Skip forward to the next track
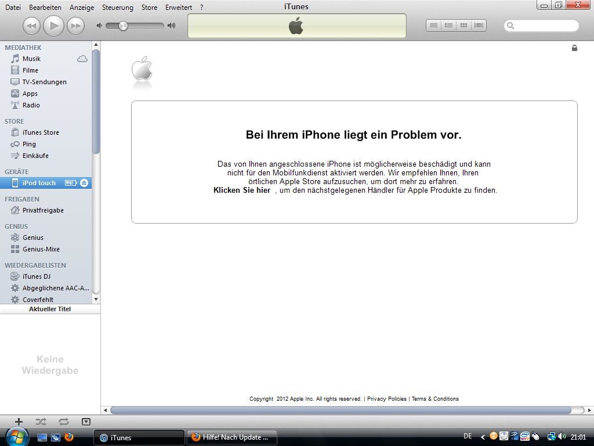Image resolution: width=594 pixels, height=446 pixels. [x=76, y=26]
